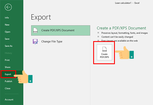Click the 'Create a PDF/XPS Document' heading
The image size is (153, 105).
point(121,28)
